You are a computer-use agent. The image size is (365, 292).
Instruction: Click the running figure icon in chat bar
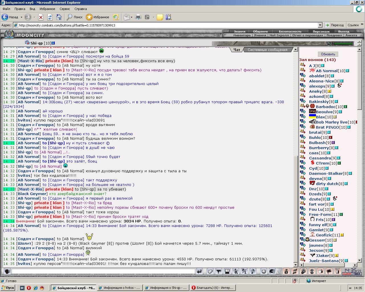[236, 271]
